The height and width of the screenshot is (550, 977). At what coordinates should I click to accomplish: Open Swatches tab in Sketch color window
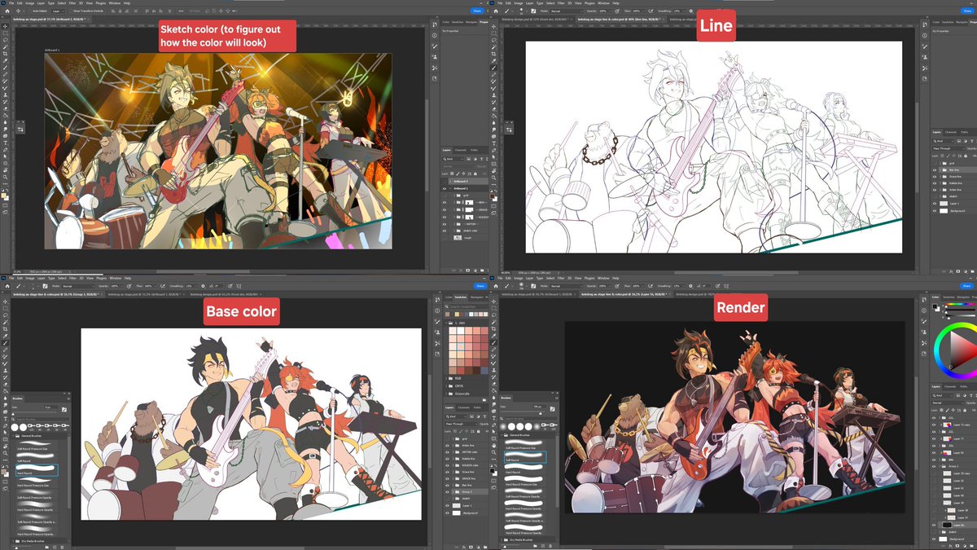[458, 22]
